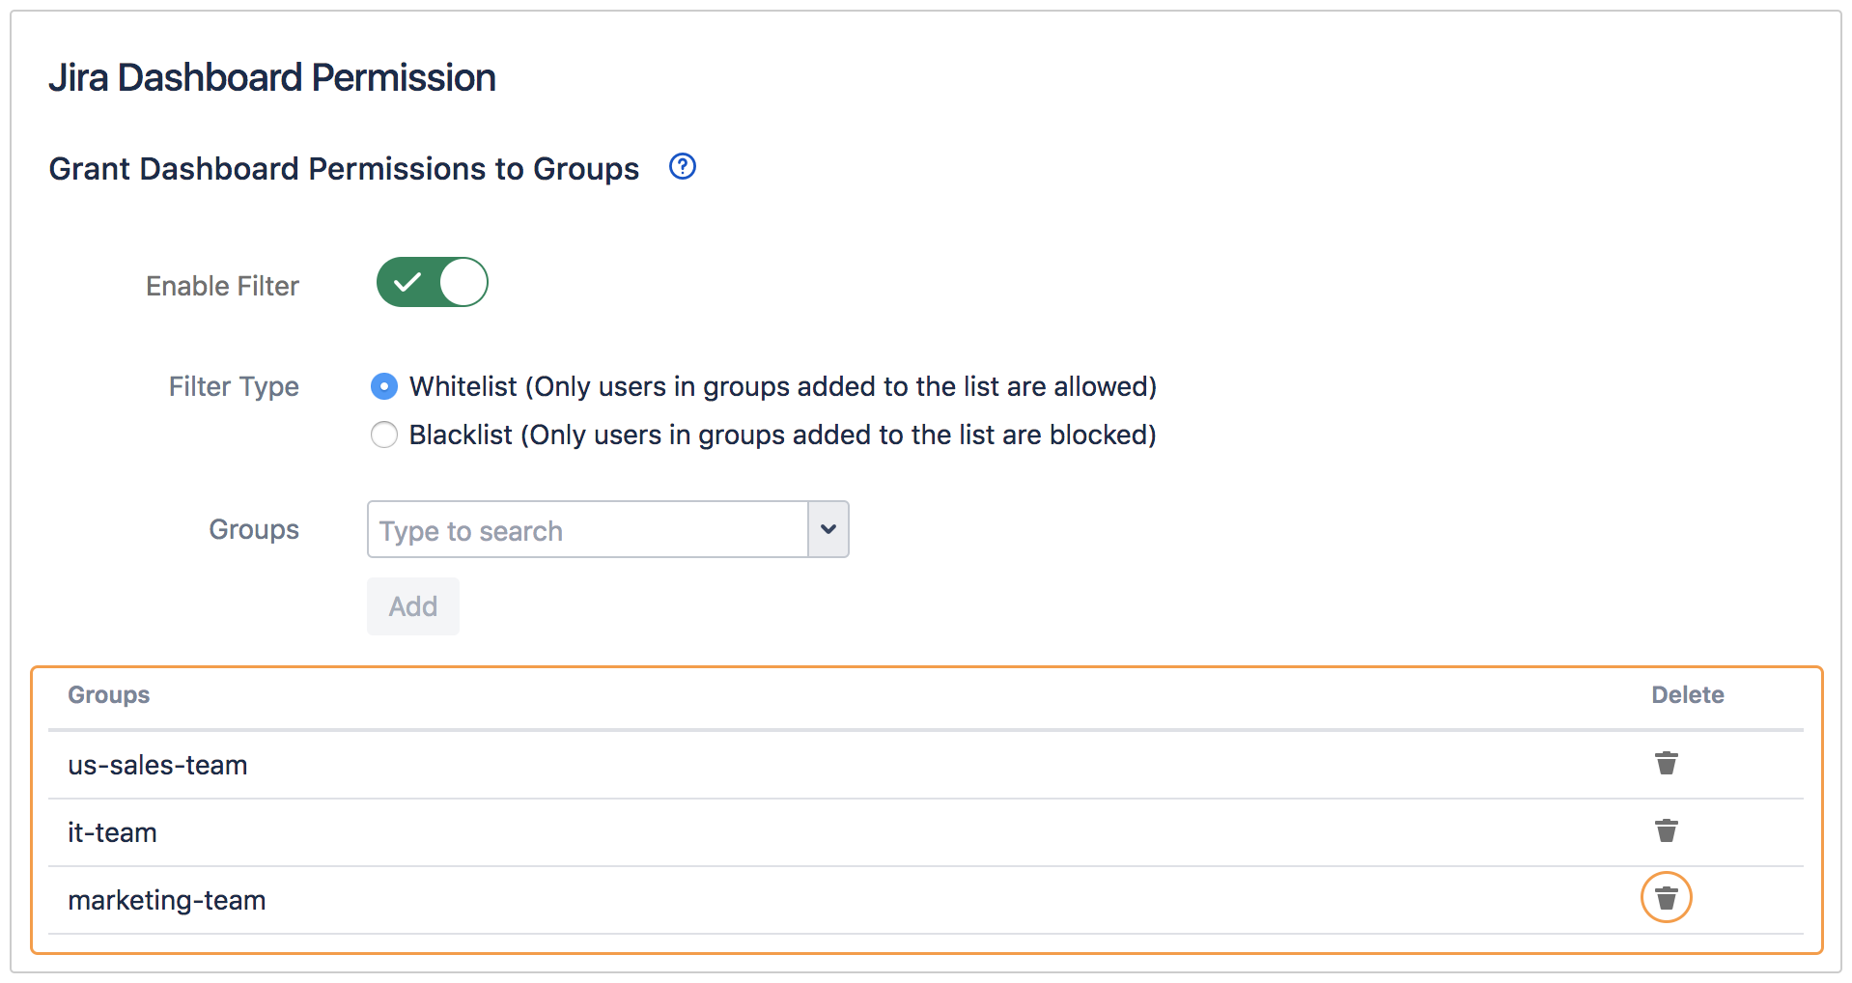Select the Blacklist filter type
This screenshot has width=1852, height=983.
[x=383, y=435]
